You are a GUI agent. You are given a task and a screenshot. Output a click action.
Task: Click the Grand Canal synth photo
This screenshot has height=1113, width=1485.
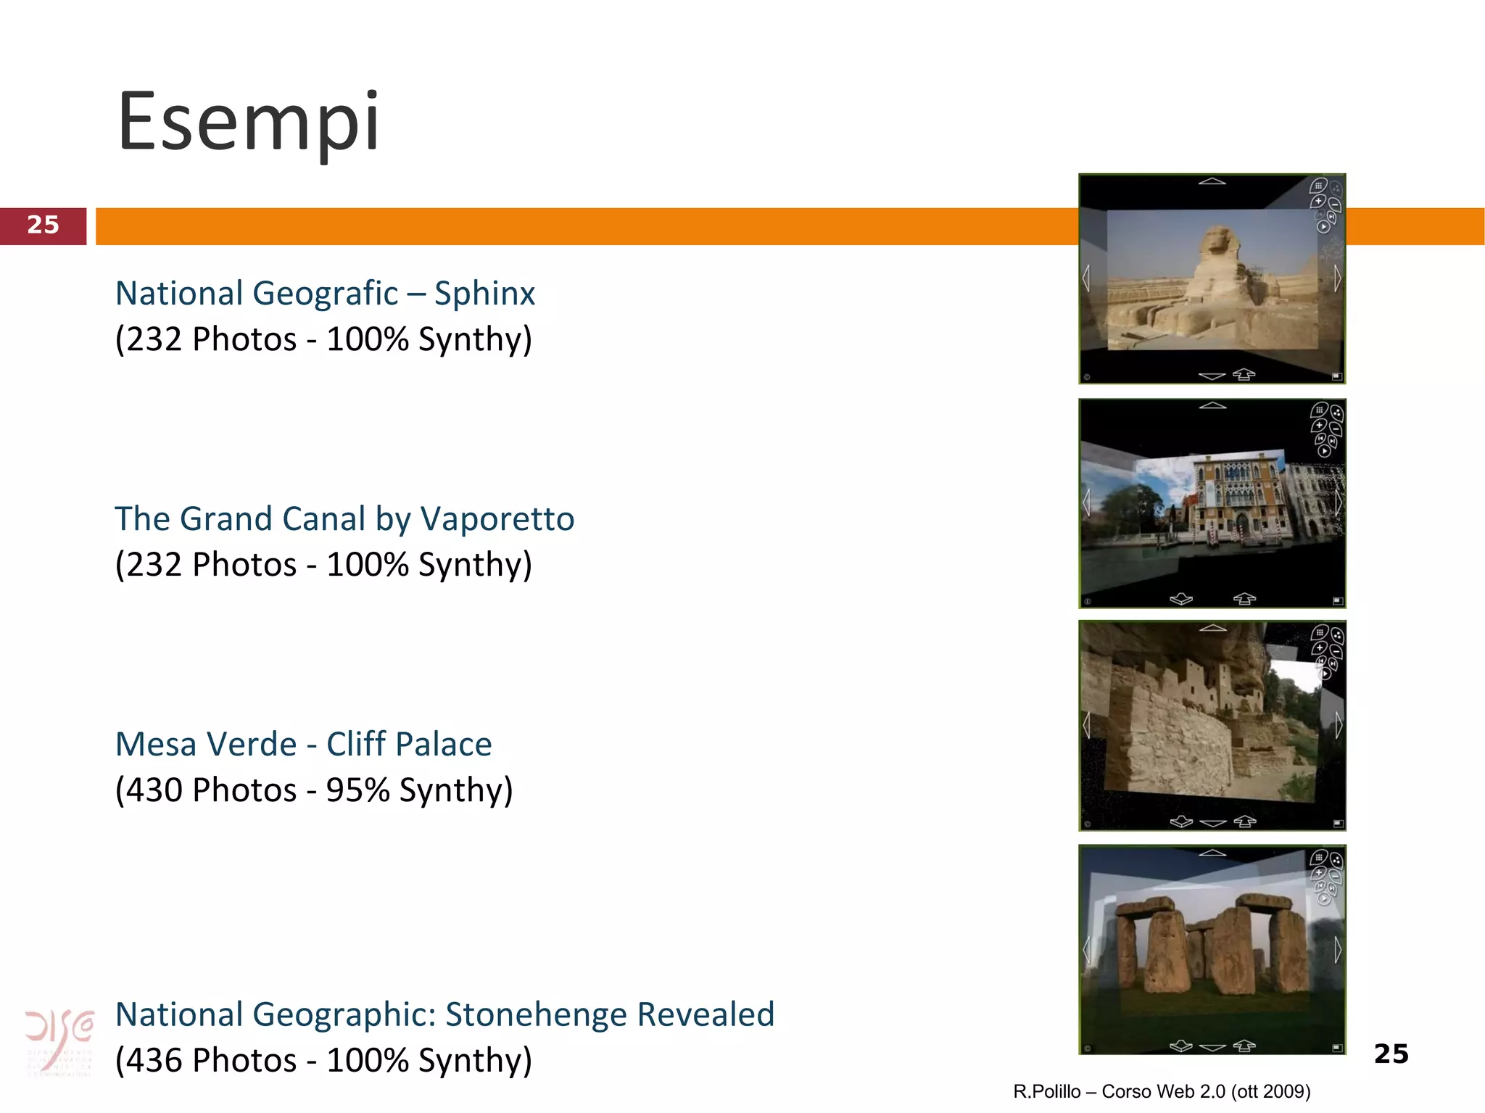[x=1212, y=502]
